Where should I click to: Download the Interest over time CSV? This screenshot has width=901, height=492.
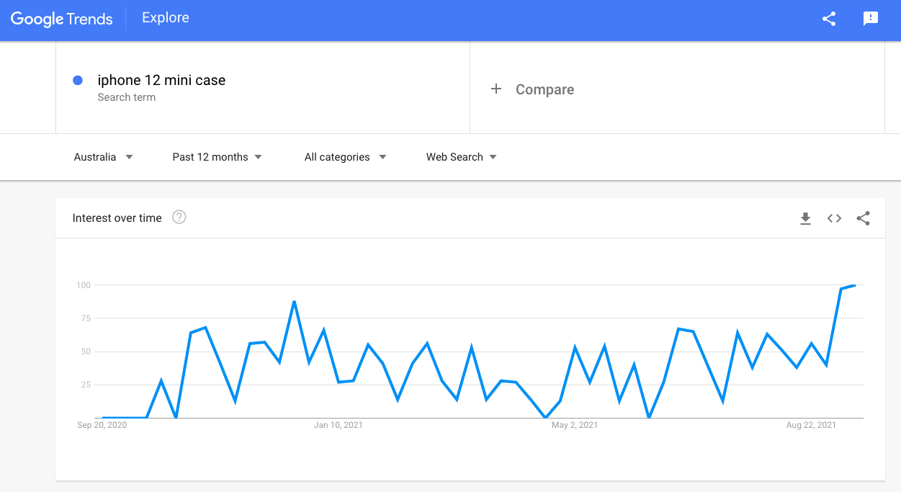[x=806, y=218]
